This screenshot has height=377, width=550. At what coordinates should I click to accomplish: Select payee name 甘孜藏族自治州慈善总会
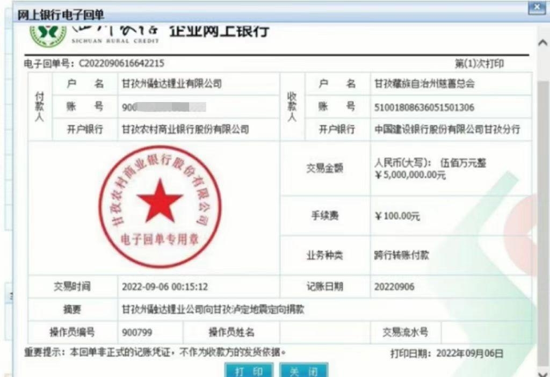pos(424,84)
